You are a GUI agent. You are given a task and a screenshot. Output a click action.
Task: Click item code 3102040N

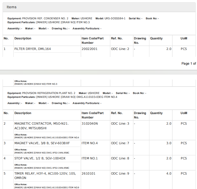[90, 124]
